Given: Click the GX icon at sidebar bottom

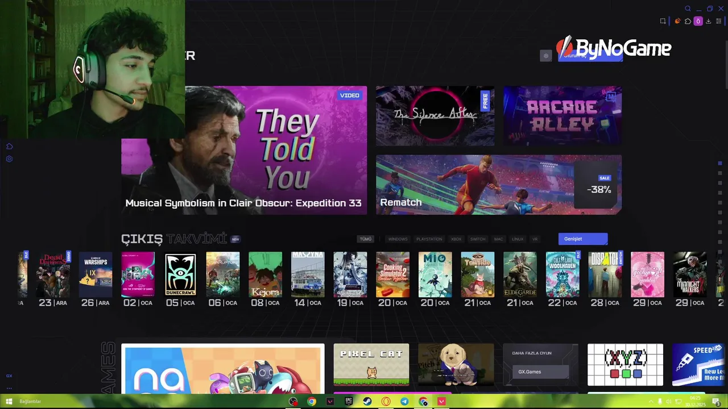Looking at the screenshot, I should (9, 376).
